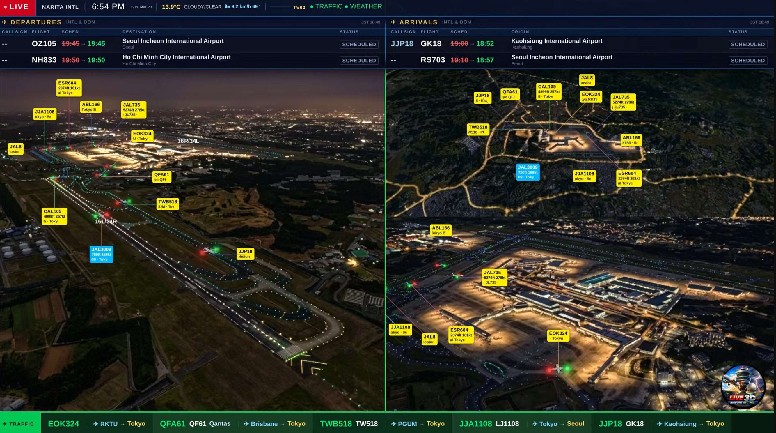Click the green divider between camera views
Image resolution: width=776 pixels, height=433 pixels.
point(385,241)
